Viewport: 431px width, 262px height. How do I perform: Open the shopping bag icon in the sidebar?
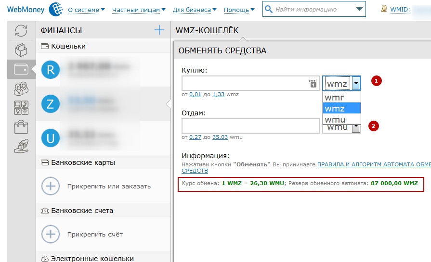pos(21,127)
